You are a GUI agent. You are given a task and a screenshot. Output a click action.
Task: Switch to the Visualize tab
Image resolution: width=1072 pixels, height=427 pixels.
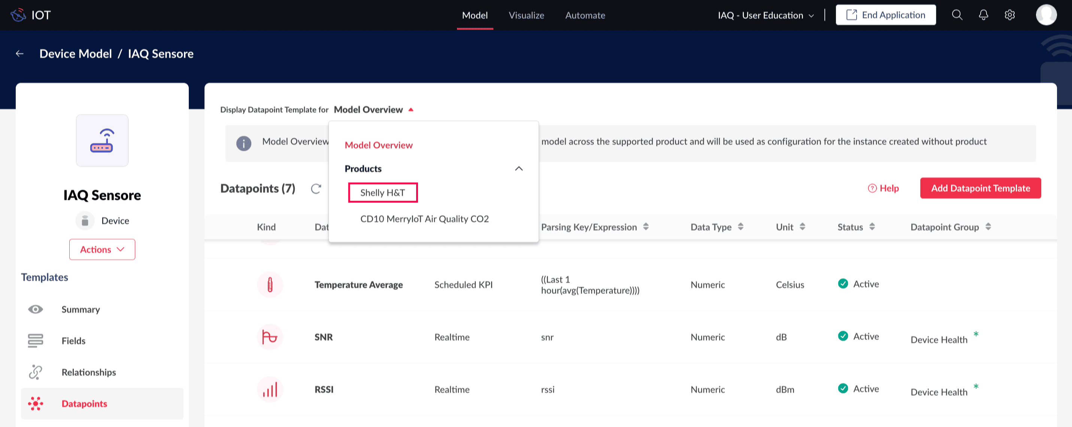526,15
